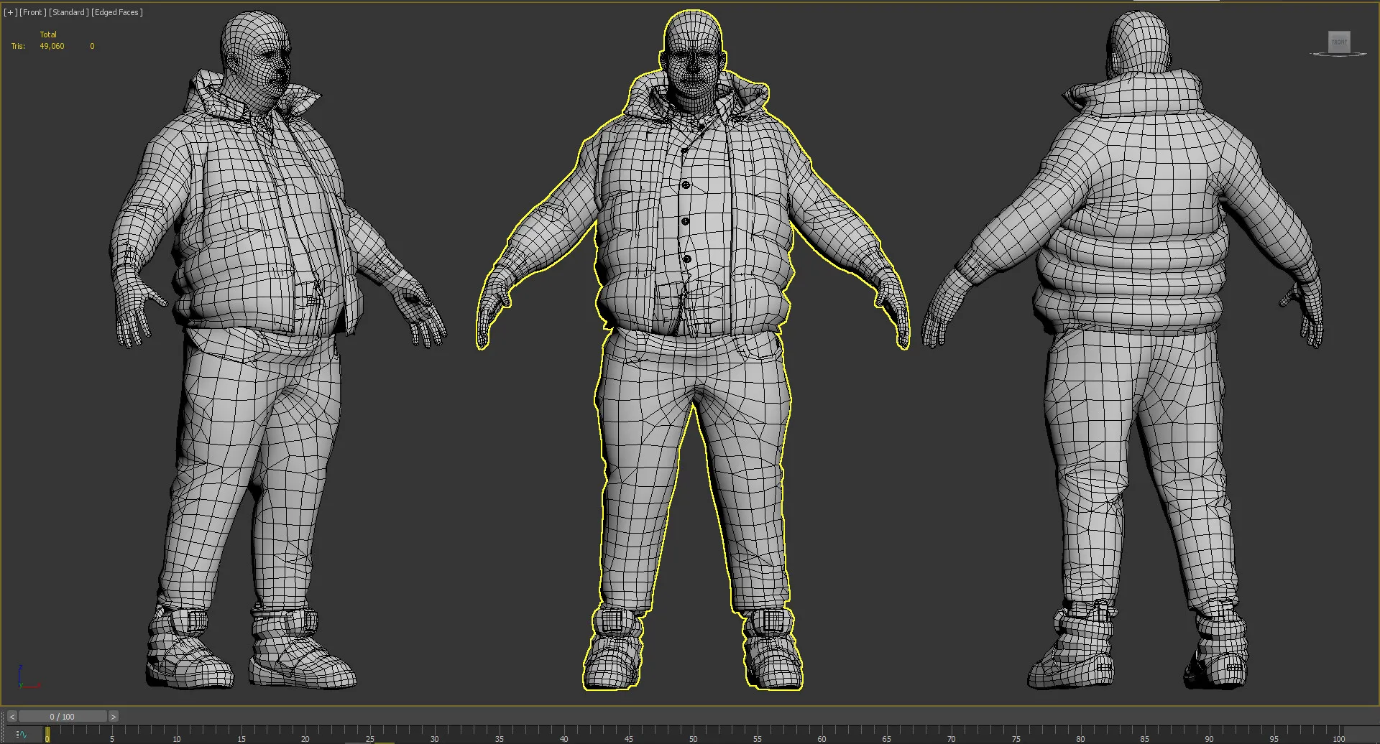Click the Tris 49,060 statistics readout

(52, 46)
